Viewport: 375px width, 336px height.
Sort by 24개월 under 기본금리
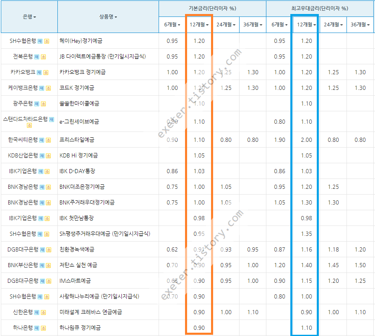[x=226, y=25]
